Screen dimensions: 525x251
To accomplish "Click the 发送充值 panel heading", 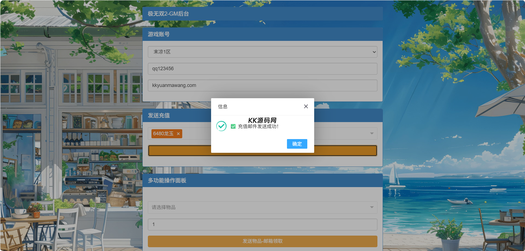I will click(159, 115).
